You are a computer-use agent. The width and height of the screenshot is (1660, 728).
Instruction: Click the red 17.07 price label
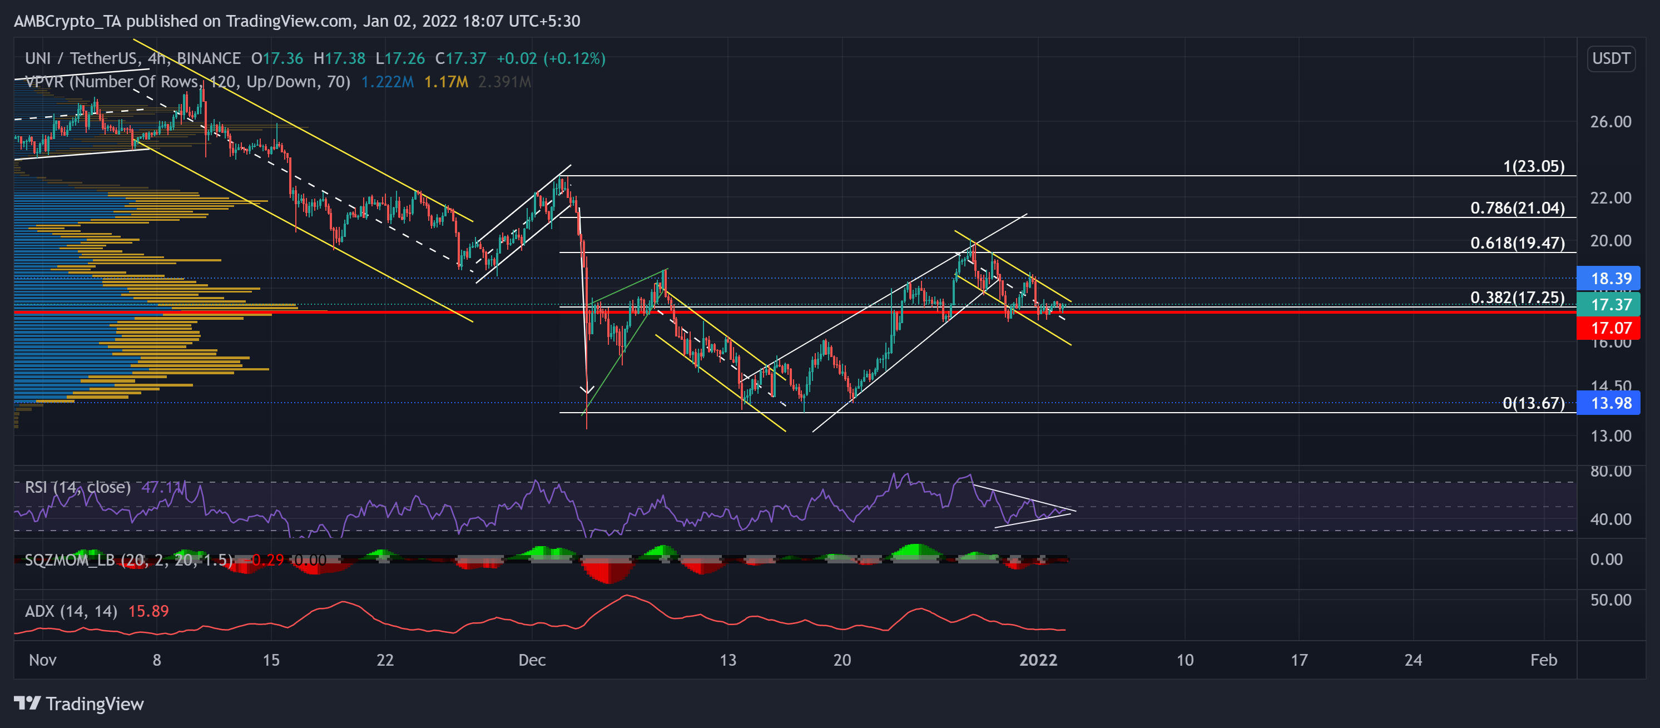click(1609, 328)
